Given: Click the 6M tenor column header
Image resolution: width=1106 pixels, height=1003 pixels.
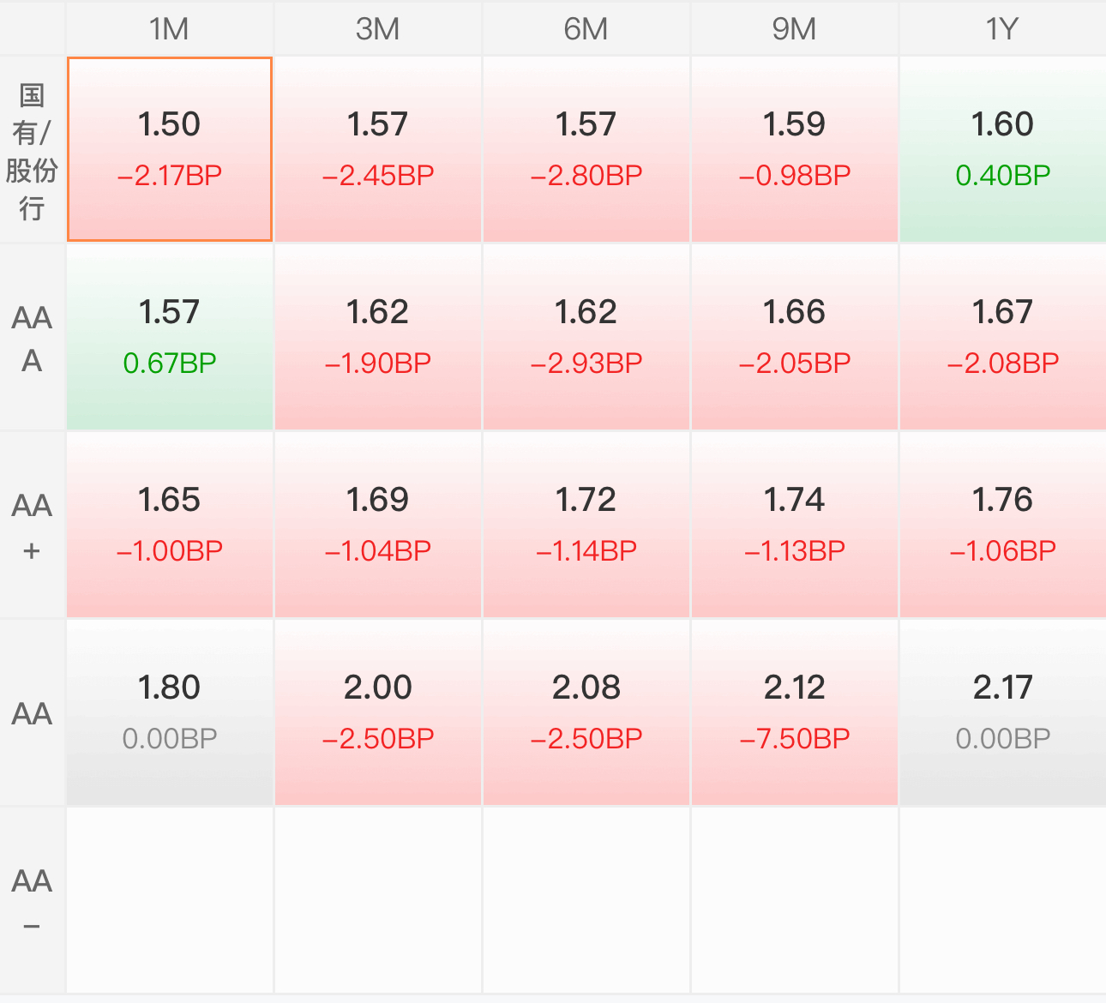Looking at the screenshot, I should (x=586, y=28).
